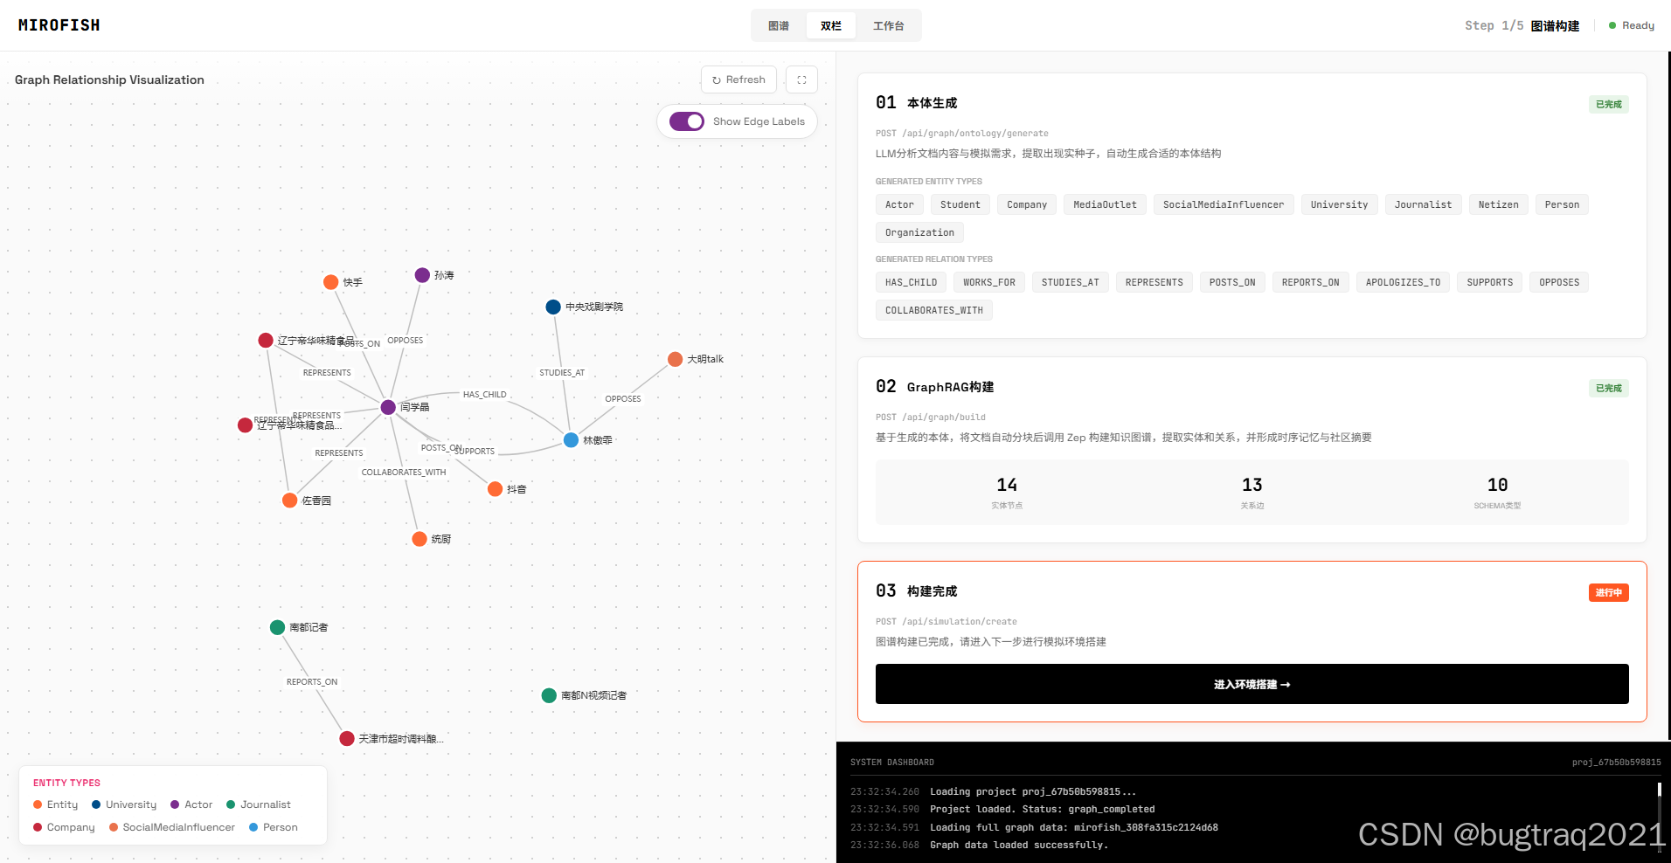Viewport: 1671px width, 863px height.
Task: Click the Organization entity type tag
Action: [919, 232]
